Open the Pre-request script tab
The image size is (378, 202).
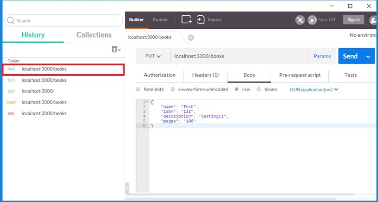point(300,75)
